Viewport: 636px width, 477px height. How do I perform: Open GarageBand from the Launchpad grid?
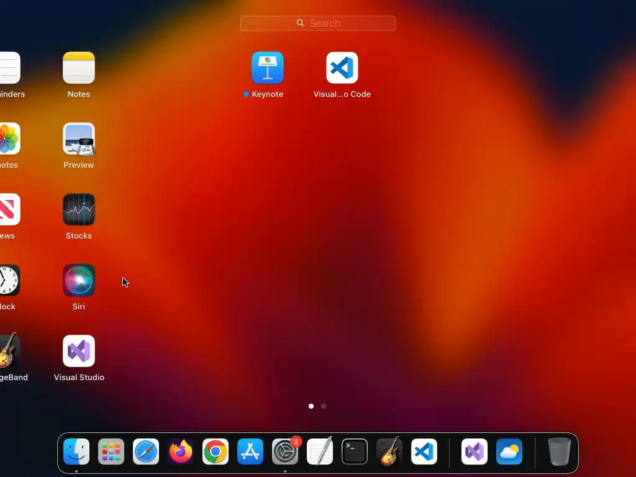click(x=10, y=351)
